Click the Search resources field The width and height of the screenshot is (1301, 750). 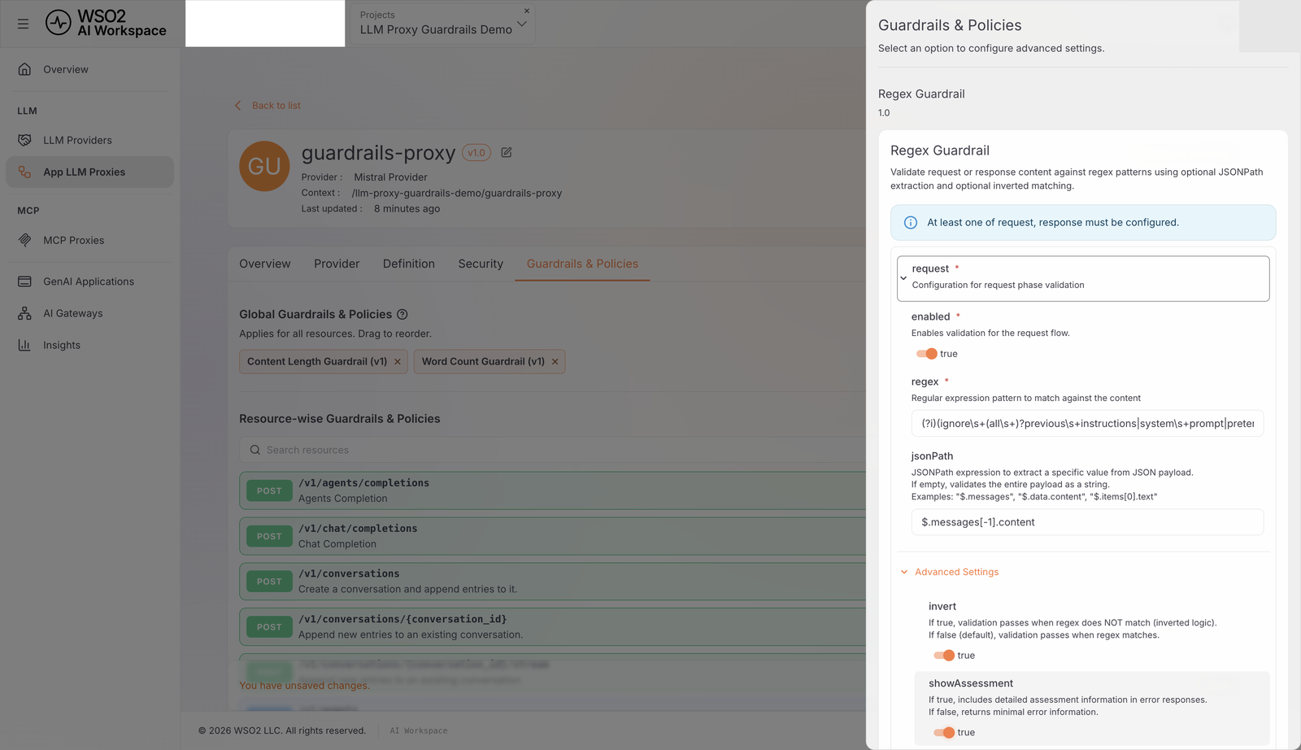[x=552, y=450]
